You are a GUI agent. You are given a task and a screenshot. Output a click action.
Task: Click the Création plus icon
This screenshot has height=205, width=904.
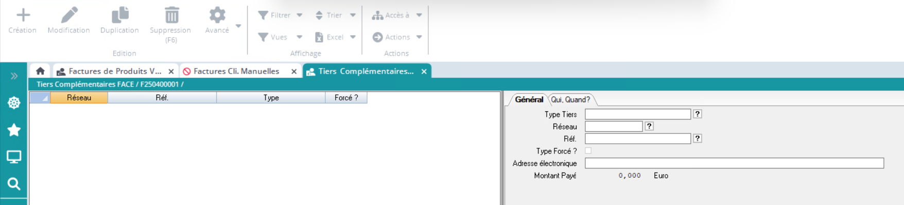click(x=23, y=15)
